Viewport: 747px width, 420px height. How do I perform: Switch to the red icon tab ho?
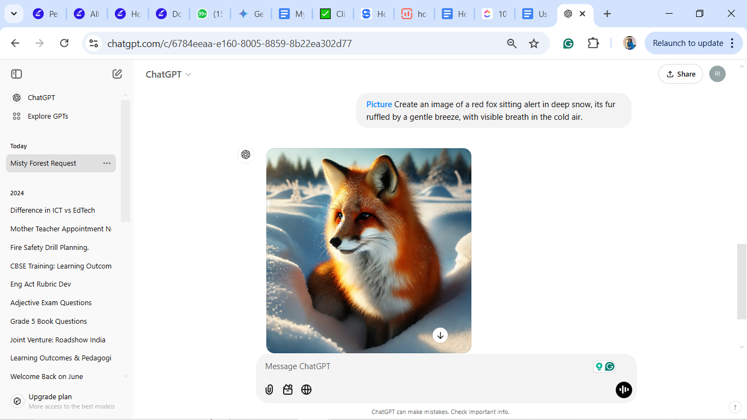pyautogui.click(x=415, y=14)
